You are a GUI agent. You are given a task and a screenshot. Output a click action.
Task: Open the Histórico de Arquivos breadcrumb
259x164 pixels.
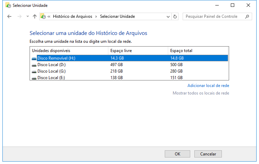(73, 16)
